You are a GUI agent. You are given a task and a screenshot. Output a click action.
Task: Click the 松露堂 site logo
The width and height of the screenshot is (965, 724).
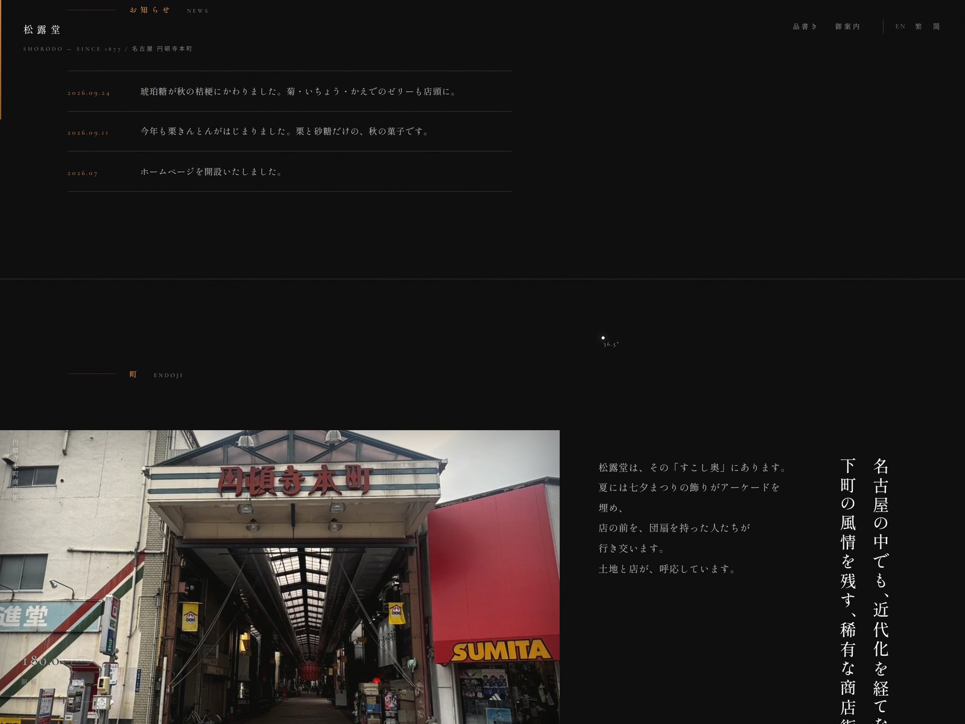[x=42, y=30]
